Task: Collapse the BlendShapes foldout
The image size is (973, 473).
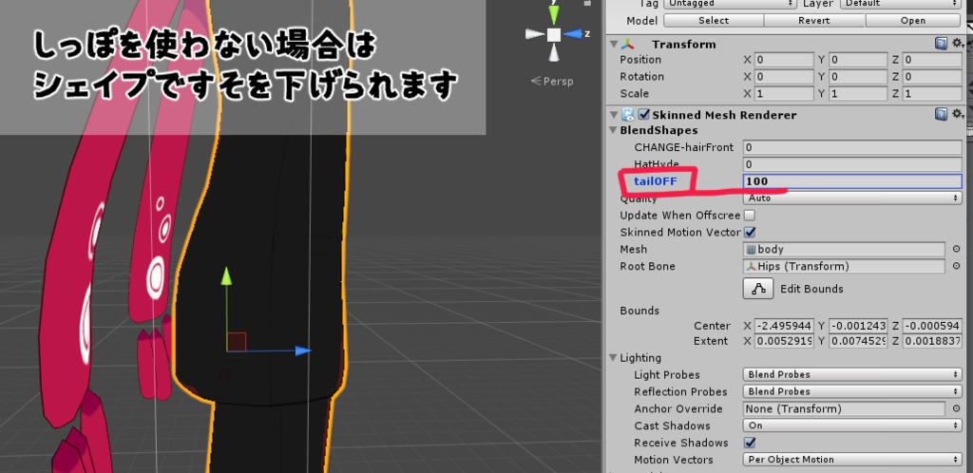Action: (614, 130)
